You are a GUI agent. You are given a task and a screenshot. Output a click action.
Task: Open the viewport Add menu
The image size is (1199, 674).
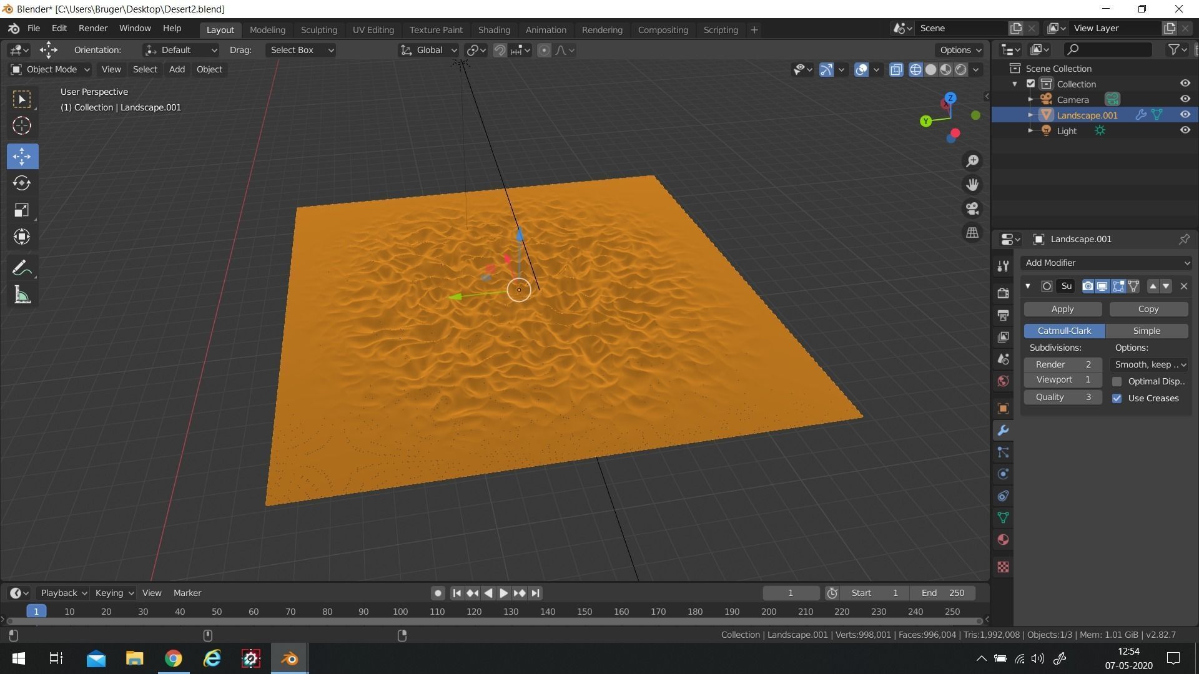177,69
